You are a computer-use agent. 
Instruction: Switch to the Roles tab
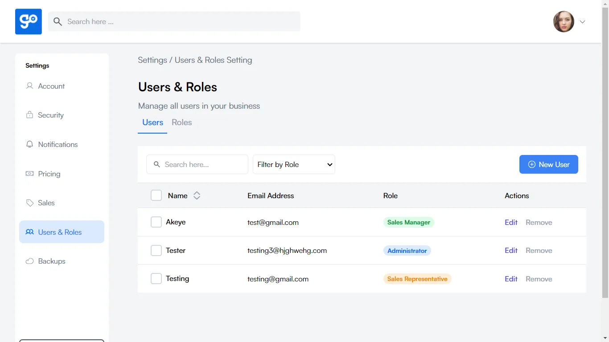pos(181,122)
